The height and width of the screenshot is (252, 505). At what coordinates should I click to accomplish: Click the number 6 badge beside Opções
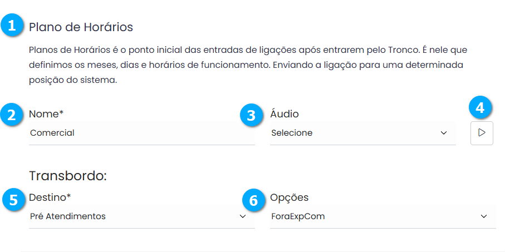pyautogui.click(x=254, y=200)
